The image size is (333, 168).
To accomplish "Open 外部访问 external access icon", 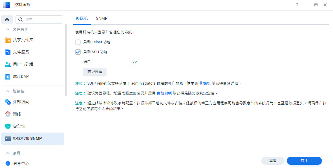I will tap(8, 102).
